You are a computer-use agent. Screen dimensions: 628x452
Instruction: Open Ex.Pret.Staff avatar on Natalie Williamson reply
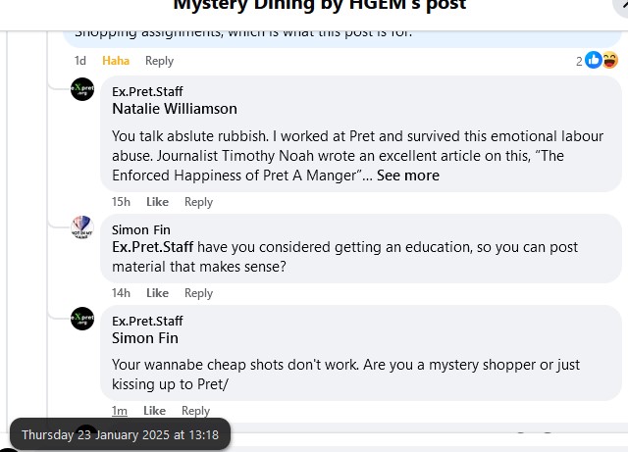(x=82, y=89)
